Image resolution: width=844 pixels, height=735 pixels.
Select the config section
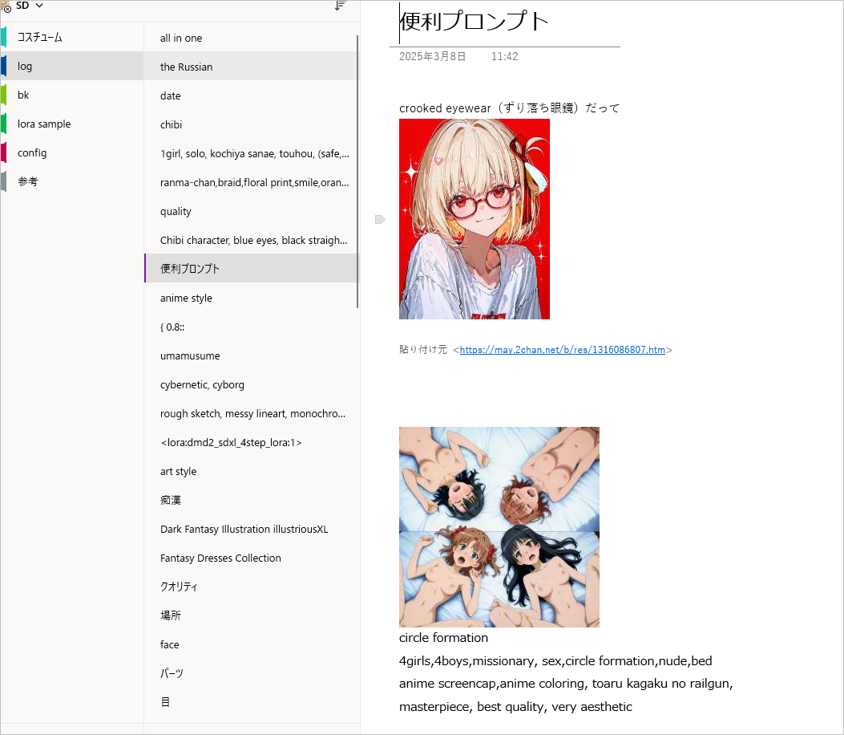[32, 152]
